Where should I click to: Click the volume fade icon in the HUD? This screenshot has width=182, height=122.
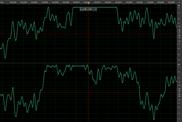82,9
